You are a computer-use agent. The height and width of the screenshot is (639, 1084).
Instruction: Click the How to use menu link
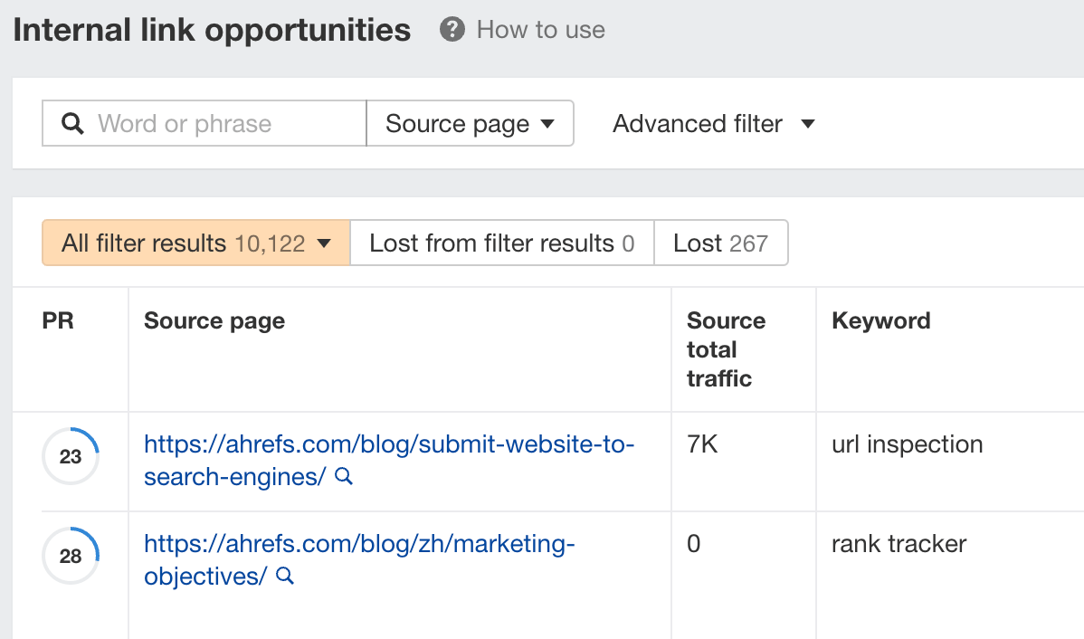[539, 29]
